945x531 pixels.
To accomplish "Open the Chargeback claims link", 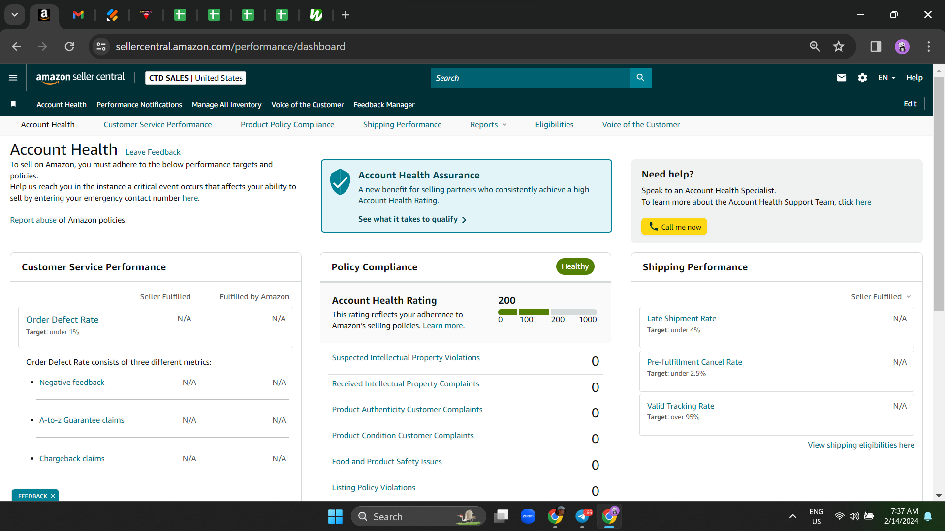I will (72, 459).
